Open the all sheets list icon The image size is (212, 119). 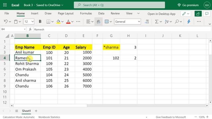tap(17, 111)
